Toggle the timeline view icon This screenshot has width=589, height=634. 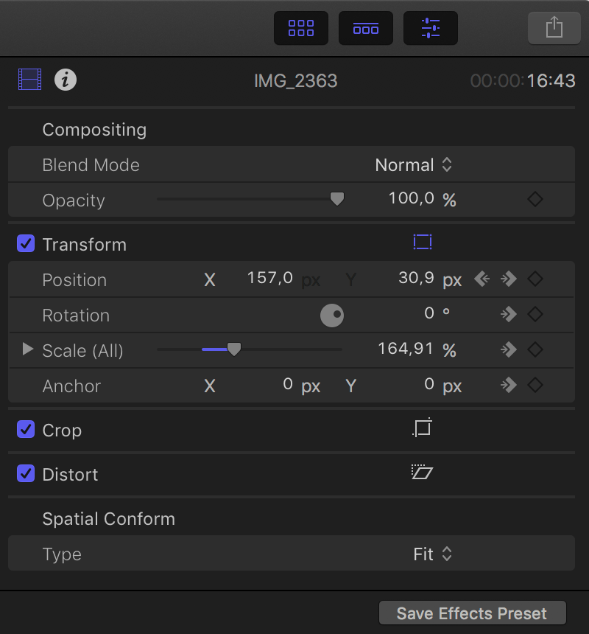[x=365, y=28]
